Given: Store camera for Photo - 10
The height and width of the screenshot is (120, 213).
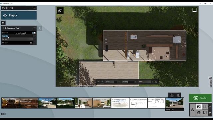Looking at the screenshot, I should (172, 95).
